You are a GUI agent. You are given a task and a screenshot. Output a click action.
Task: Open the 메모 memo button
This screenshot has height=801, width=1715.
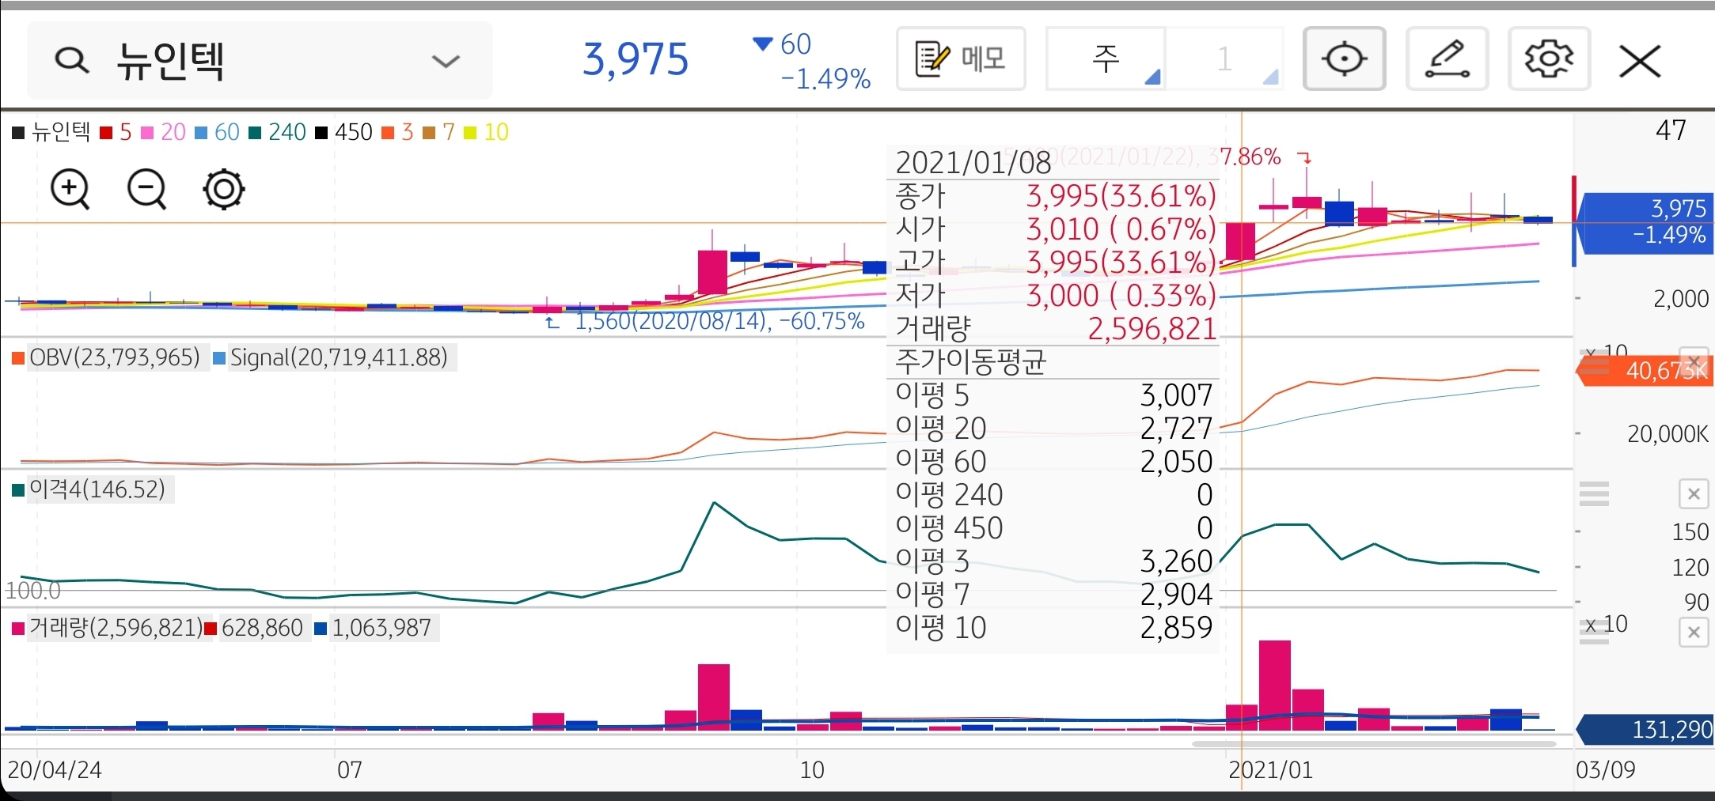coord(961,59)
